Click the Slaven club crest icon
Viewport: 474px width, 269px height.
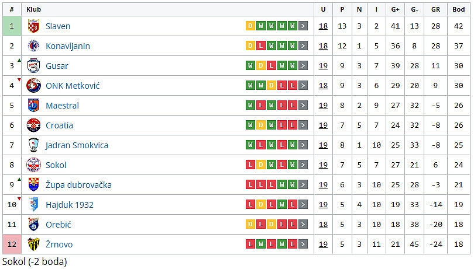[x=33, y=26]
